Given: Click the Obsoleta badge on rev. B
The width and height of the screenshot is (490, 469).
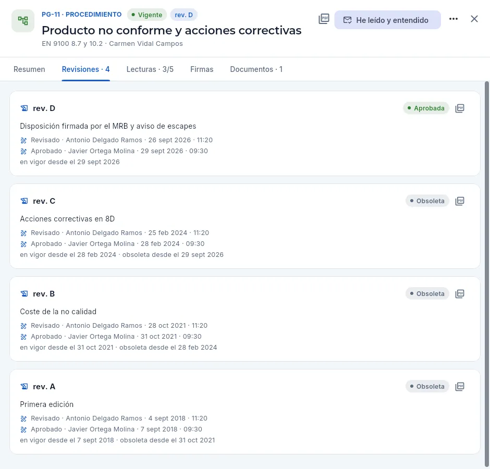Looking at the screenshot, I should tap(427, 294).
